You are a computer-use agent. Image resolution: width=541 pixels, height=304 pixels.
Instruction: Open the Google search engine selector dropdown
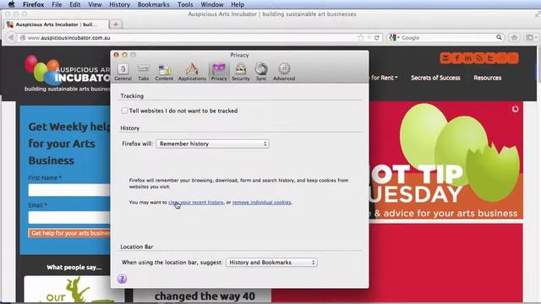point(394,37)
